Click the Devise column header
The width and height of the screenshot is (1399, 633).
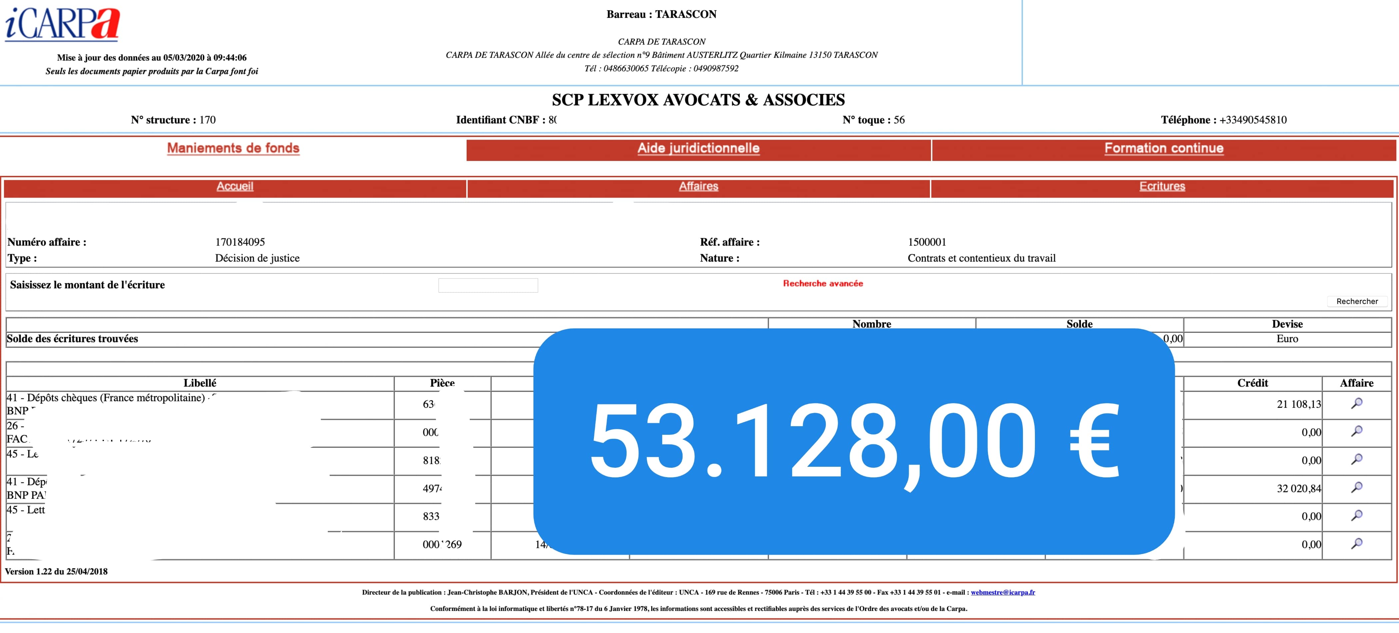1287,324
